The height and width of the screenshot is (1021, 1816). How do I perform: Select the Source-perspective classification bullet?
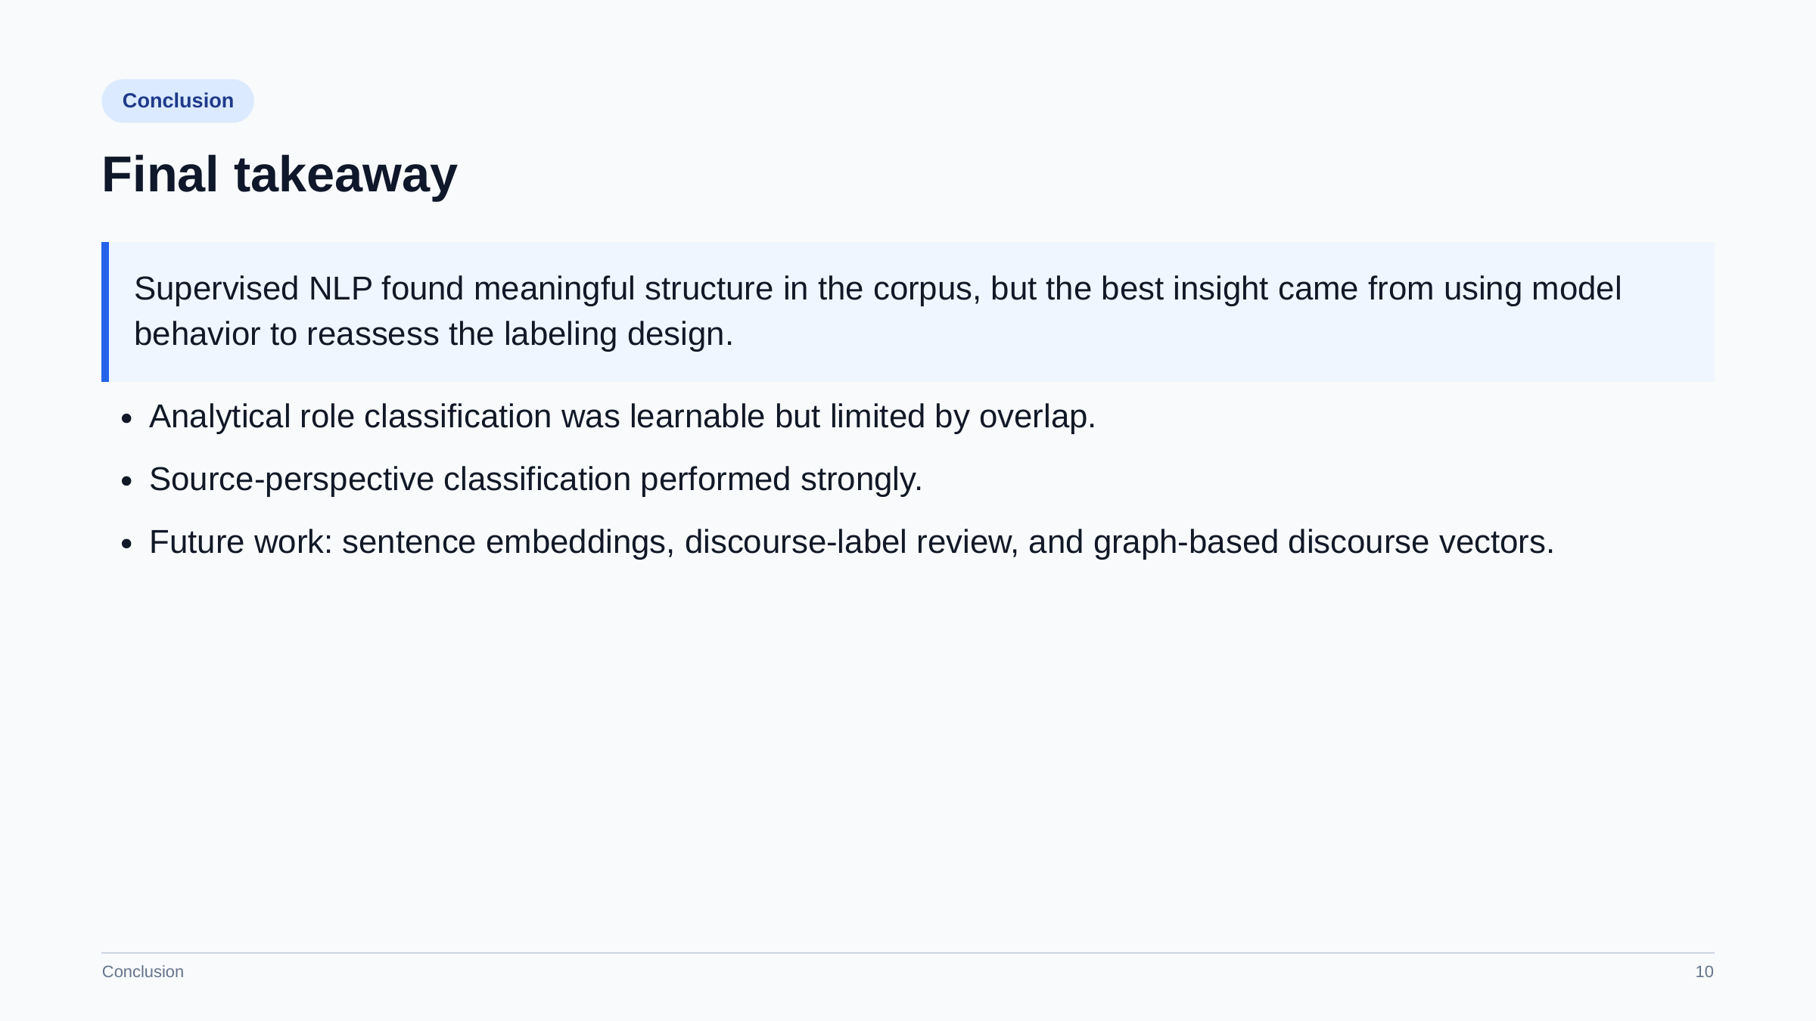tap(536, 479)
